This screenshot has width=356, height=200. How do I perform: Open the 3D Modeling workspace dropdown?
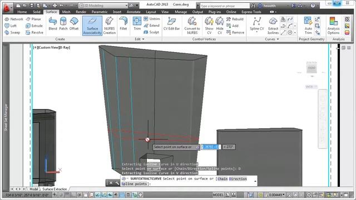[103, 6]
